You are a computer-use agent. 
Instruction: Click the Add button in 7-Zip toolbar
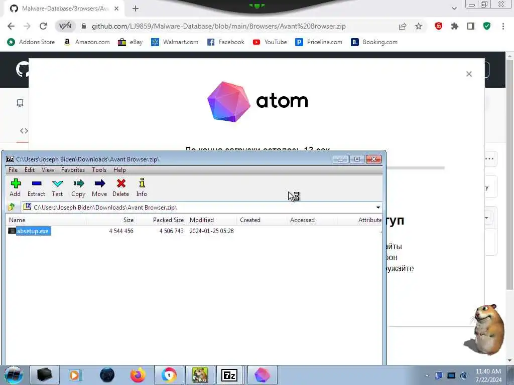pos(15,187)
